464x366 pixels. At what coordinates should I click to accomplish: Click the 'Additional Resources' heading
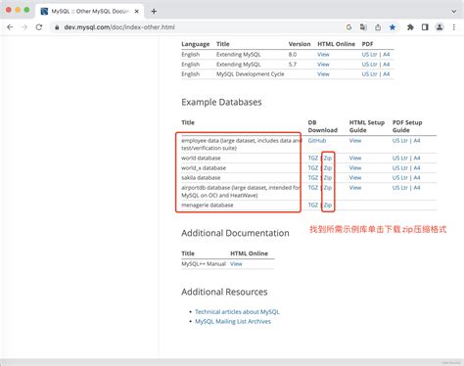coord(224,292)
